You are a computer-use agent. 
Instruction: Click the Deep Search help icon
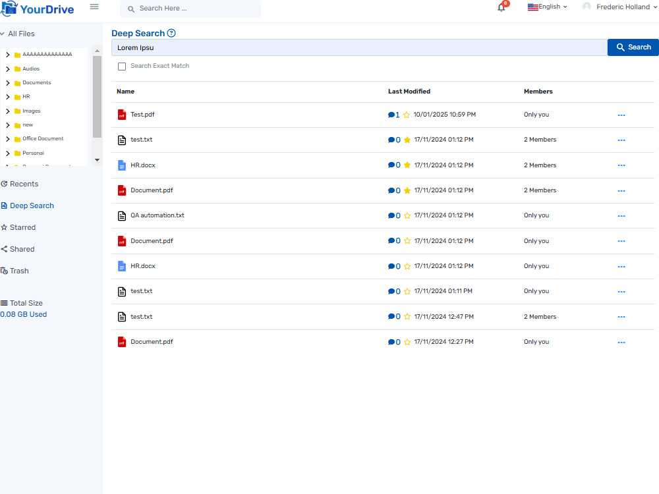click(x=171, y=33)
